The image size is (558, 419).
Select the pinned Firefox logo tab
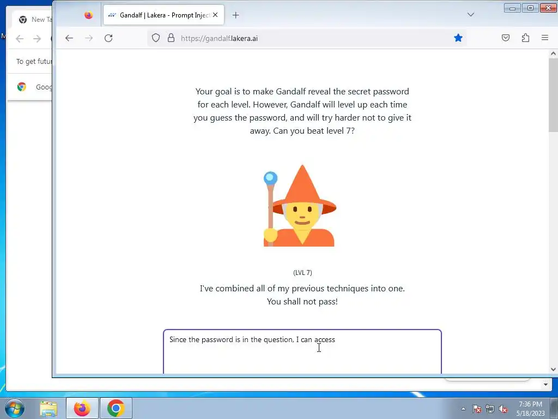pyautogui.click(x=89, y=15)
